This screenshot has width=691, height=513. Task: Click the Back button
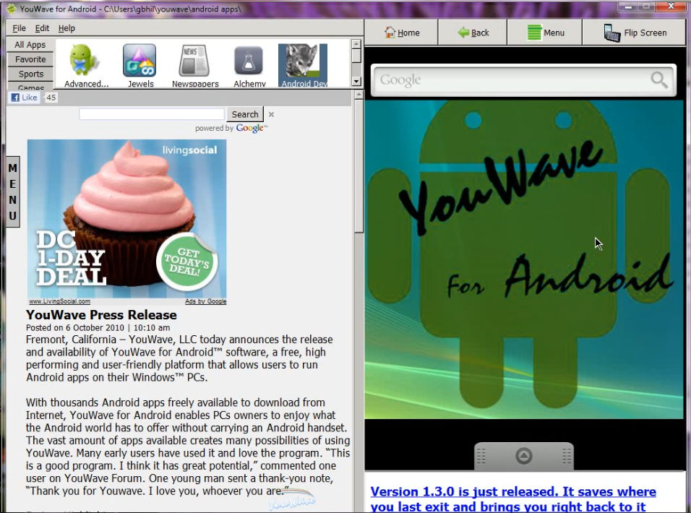point(473,33)
